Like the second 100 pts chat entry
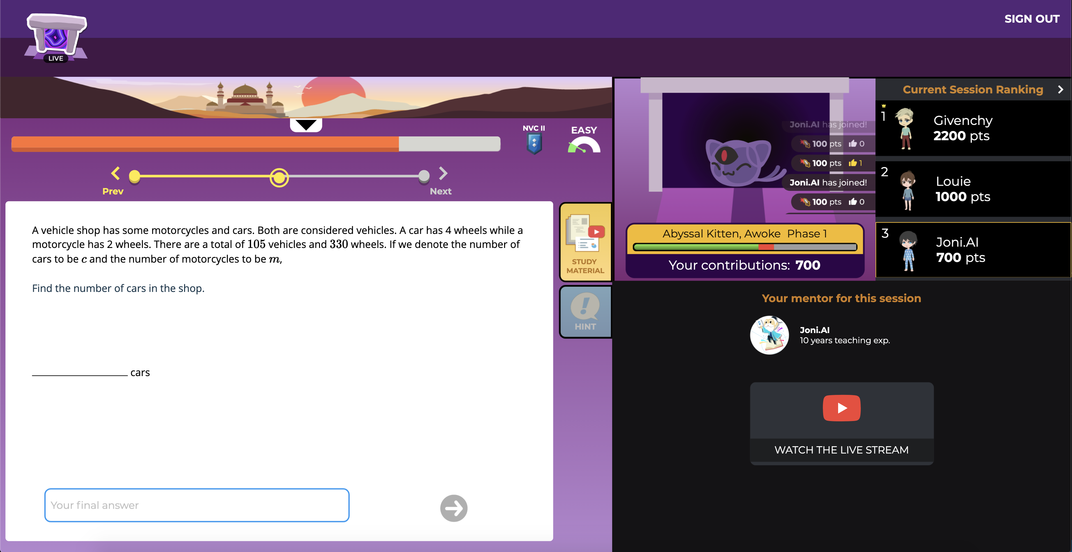1072x552 pixels. (853, 163)
